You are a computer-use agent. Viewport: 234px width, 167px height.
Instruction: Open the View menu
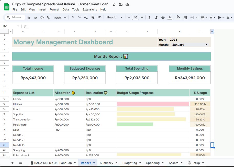pos(32,9)
